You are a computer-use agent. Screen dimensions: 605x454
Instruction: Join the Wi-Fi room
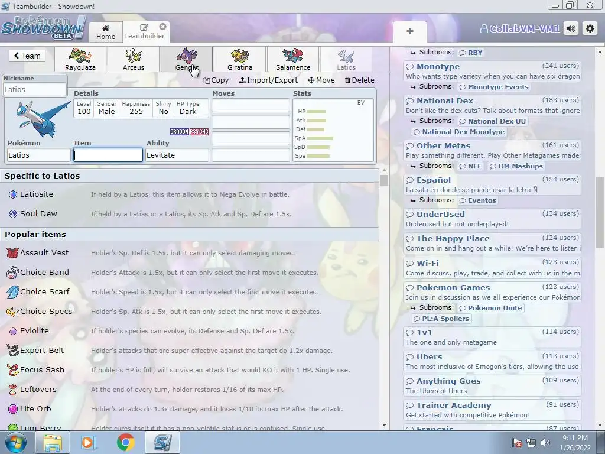pyautogui.click(x=492, y=268)
